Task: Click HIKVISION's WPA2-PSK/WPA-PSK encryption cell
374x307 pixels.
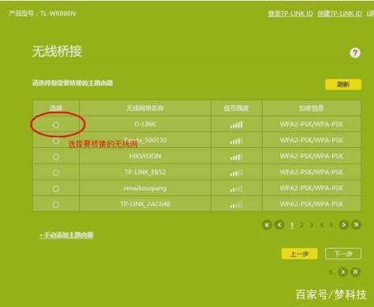Action: tap(312, 156)
